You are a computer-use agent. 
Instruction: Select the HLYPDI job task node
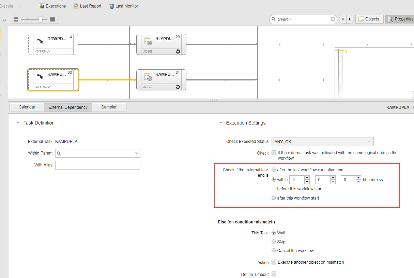point(161,44)
